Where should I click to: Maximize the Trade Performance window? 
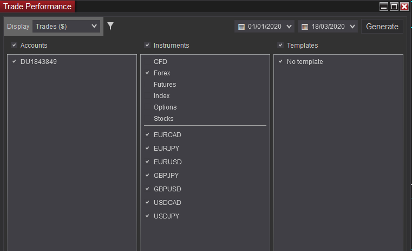394,7
